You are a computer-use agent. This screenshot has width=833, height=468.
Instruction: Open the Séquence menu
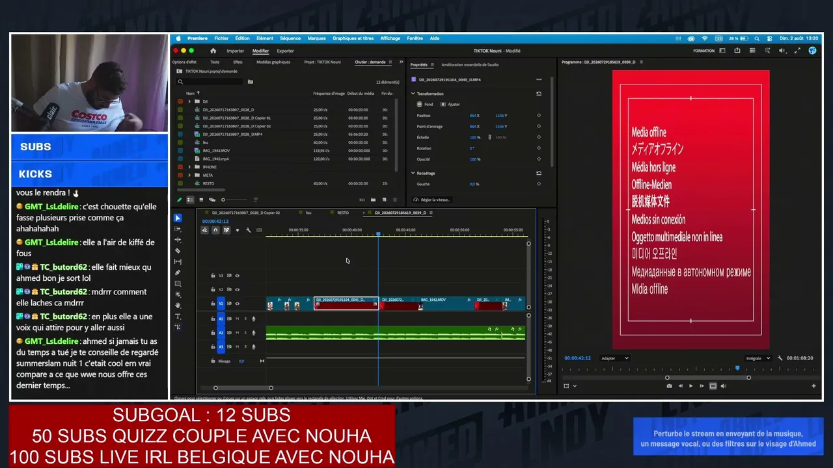coord(290,38)
